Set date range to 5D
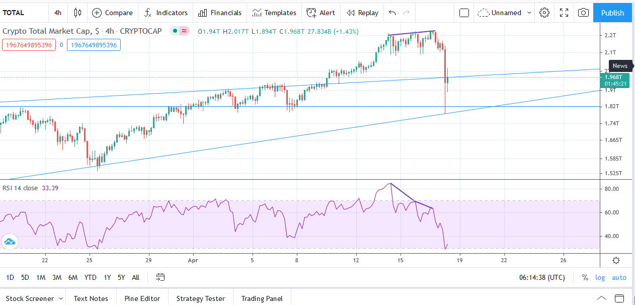 25,277
